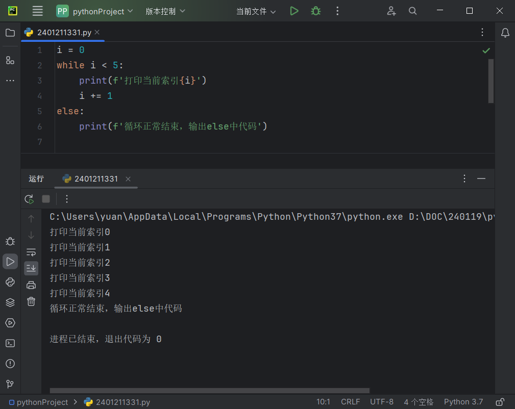This screenshot has height=409, width=515.
Task: Open the Services tool window icon
Action: tap(10, 323)
